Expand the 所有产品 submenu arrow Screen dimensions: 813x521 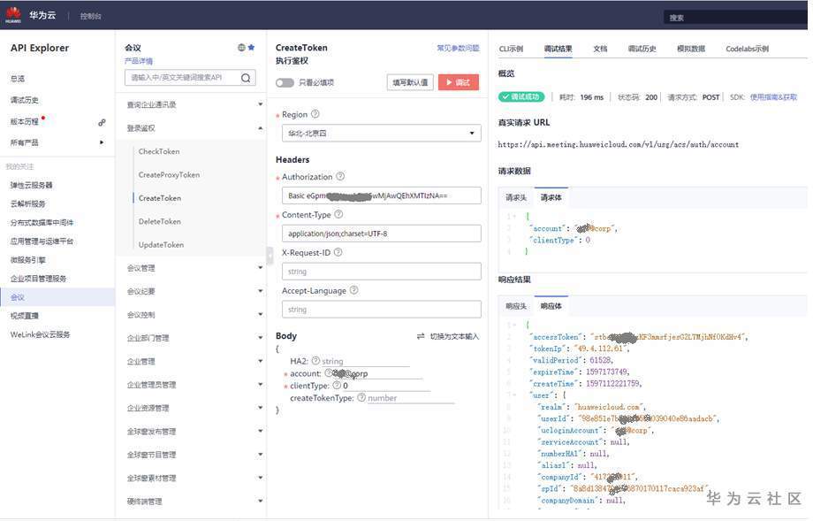[102, 142]
